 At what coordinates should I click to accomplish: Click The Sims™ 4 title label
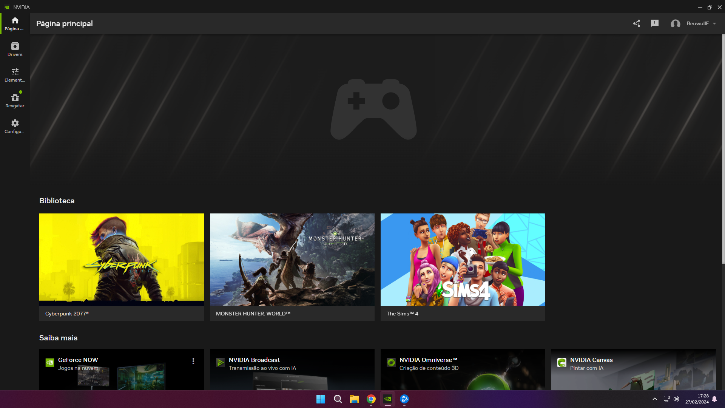click(x=402, y=314)
